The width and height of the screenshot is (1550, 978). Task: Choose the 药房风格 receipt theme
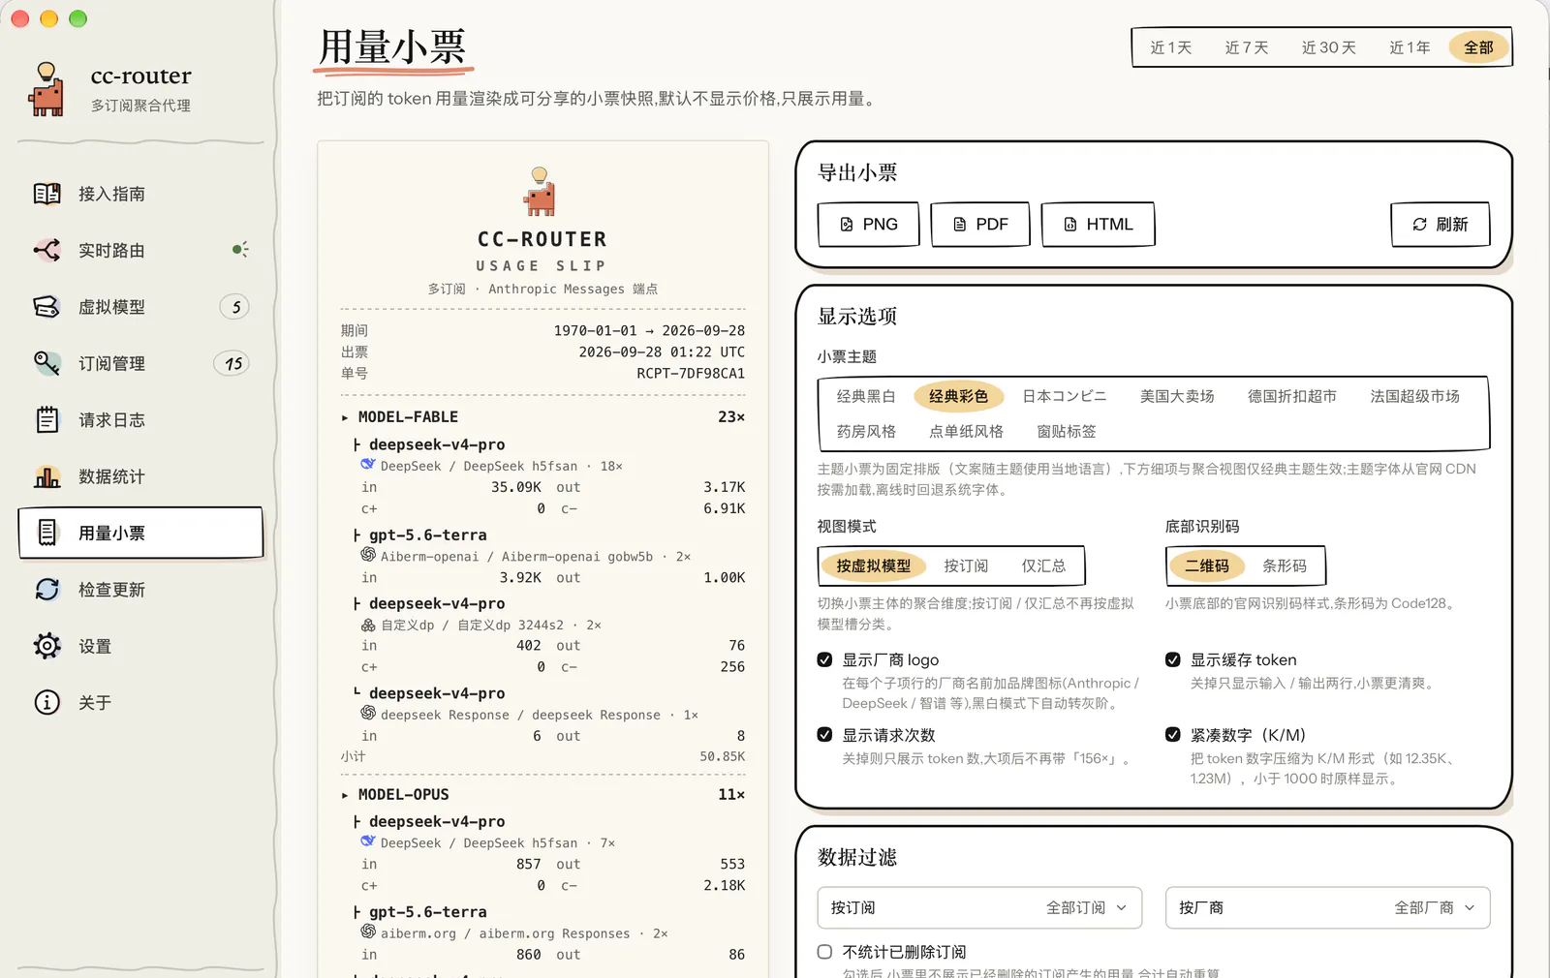pyautogui.click(x=866, y=432)
